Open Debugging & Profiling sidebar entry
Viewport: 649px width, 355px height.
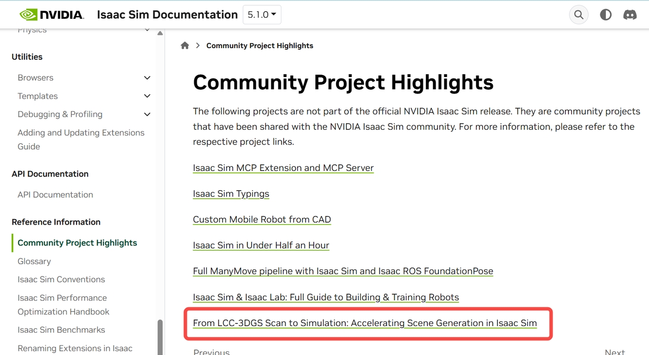point(60,114)
